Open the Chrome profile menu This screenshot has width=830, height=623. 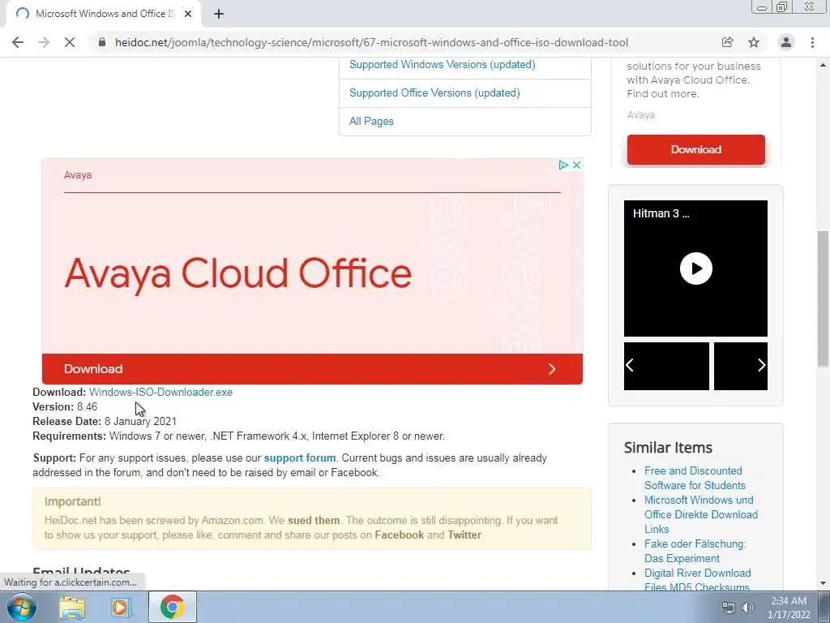(786, 42)
